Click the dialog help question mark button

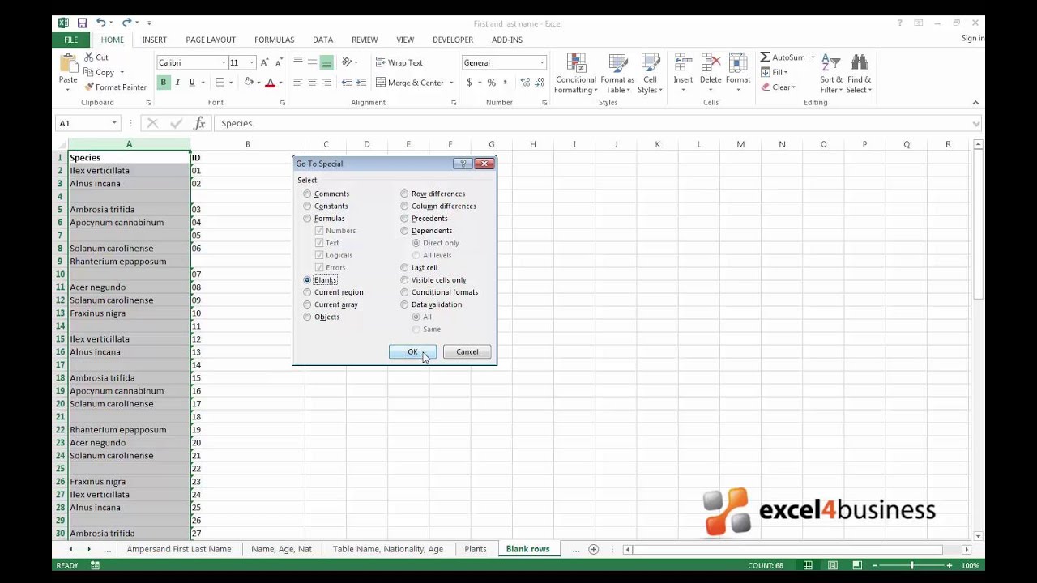click(463, 164)
